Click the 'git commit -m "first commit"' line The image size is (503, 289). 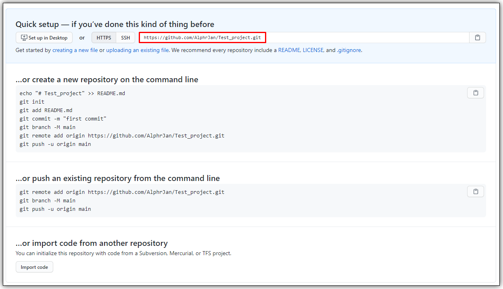point(63,119)
